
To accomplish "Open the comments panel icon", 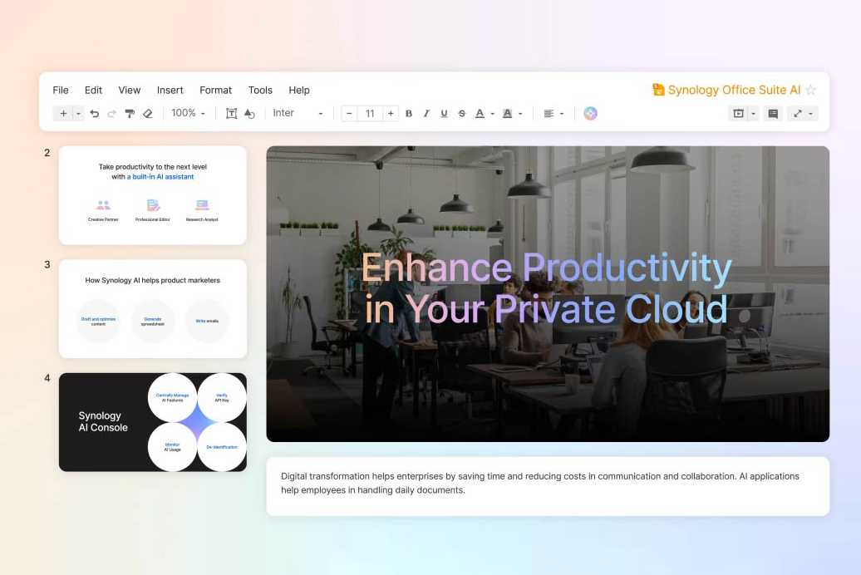I will click(x=773, y=114).
